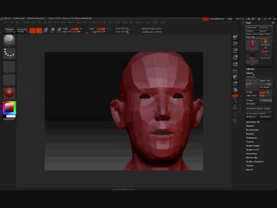The image size is (277, 208).
Task: Open the Standard brush thumbnail on left shelf
Action: [9, 40]
